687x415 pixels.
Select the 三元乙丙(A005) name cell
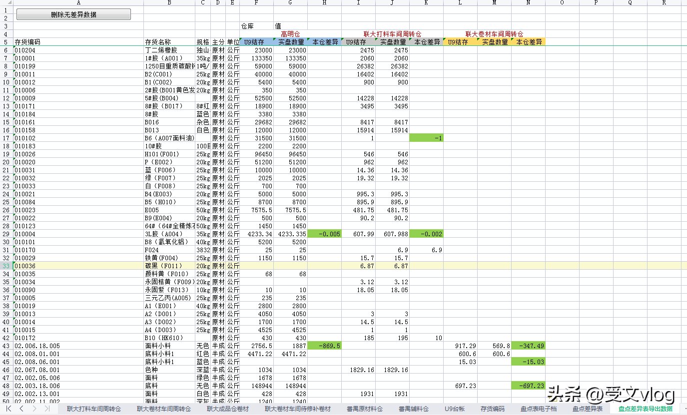coord(169,298)
